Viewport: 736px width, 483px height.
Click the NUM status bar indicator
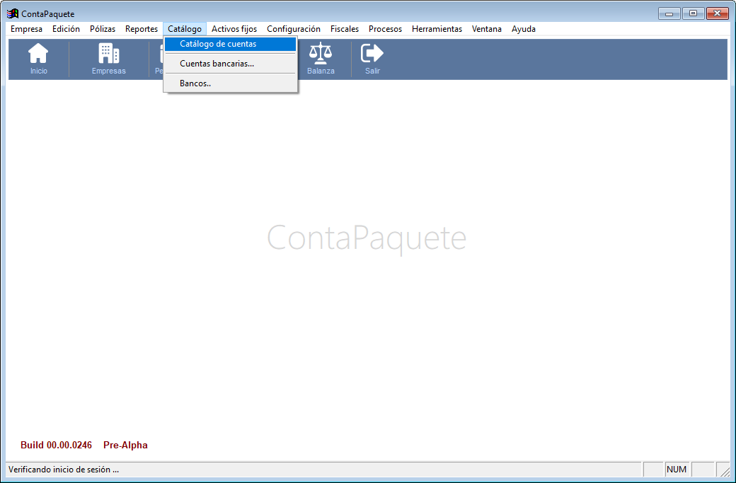[677, 470]
